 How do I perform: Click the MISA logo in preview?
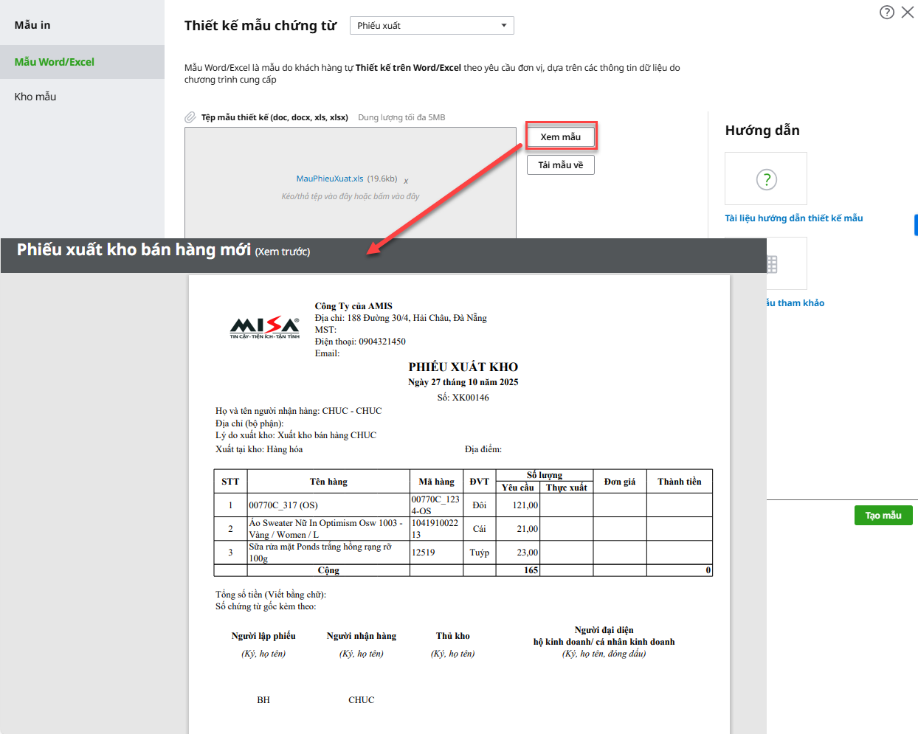(x=265, y=327)
